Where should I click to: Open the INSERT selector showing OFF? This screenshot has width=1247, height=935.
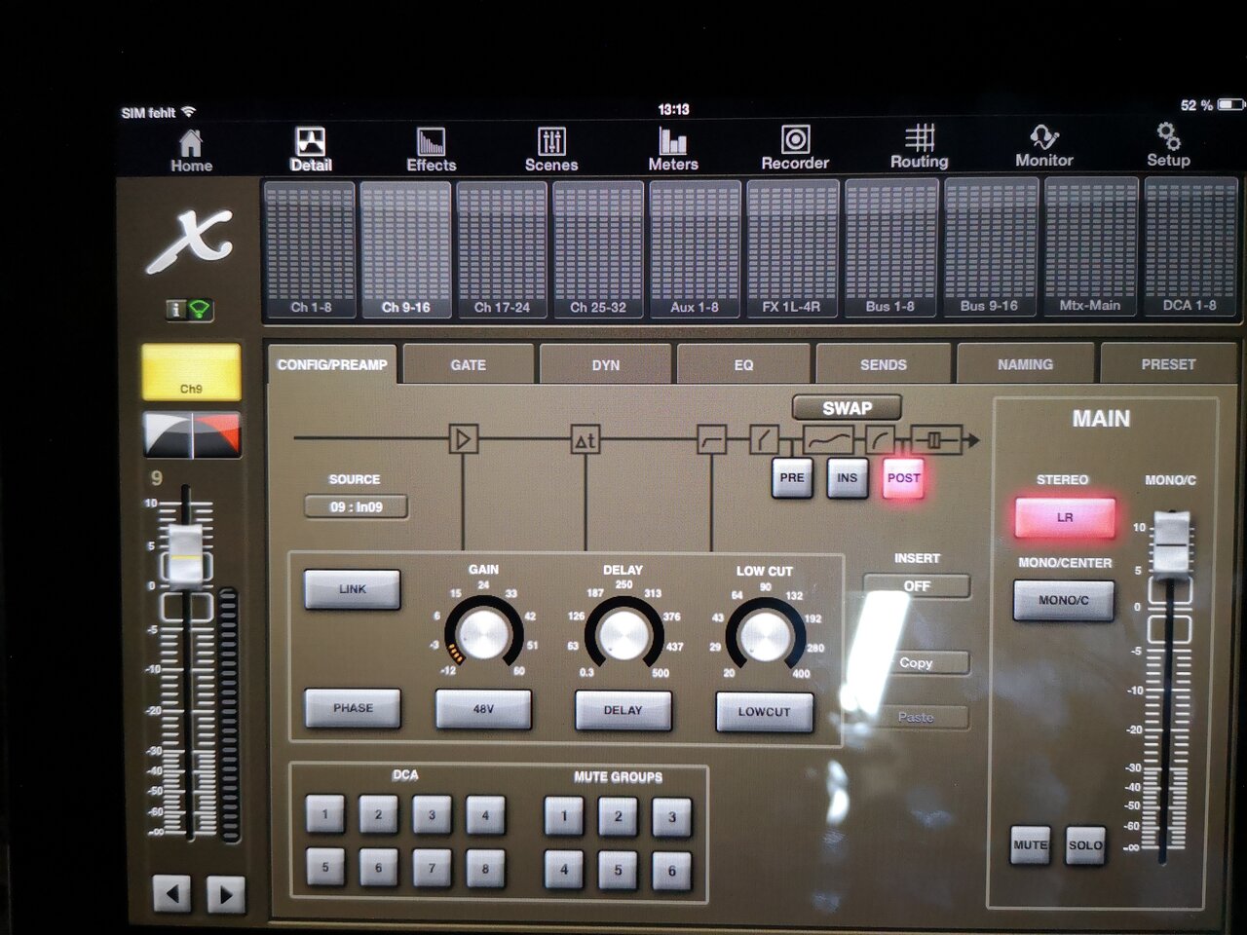(x=917, y=586)
